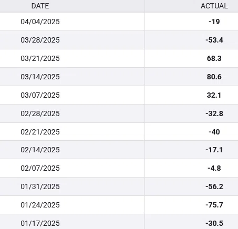Select the 02/21/2025 date cell

[40, 132]
